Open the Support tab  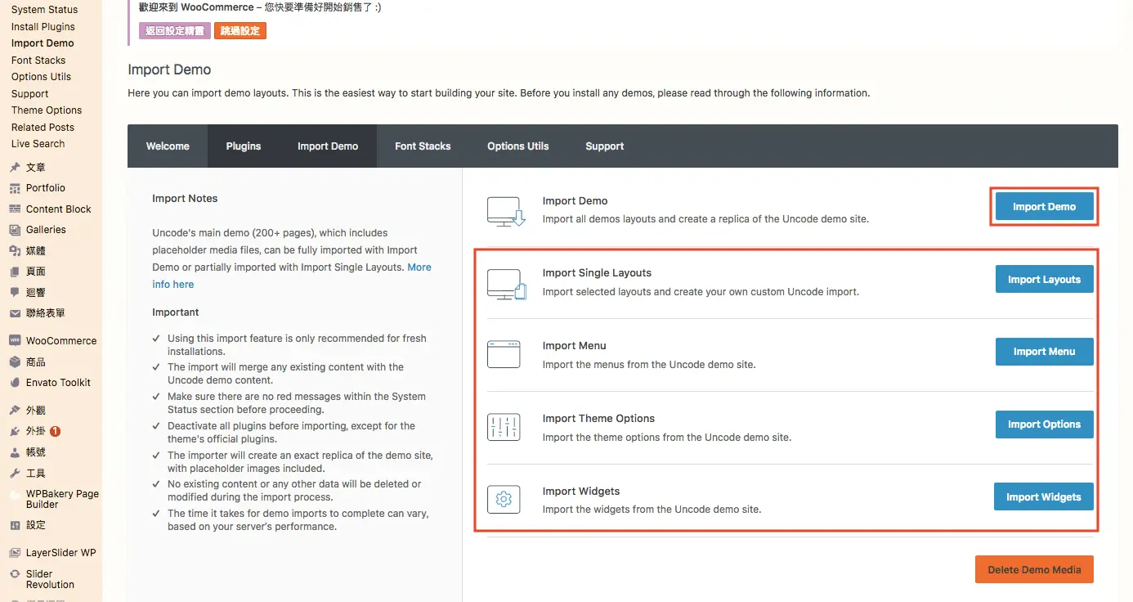[605, 146]
